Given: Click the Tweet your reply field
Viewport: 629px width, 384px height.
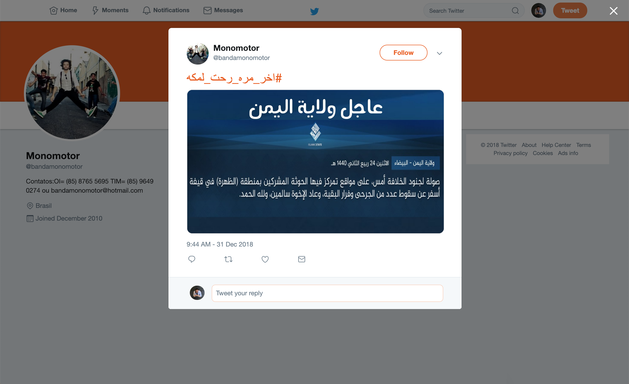Looking at the screenshot, I should 327,293.
